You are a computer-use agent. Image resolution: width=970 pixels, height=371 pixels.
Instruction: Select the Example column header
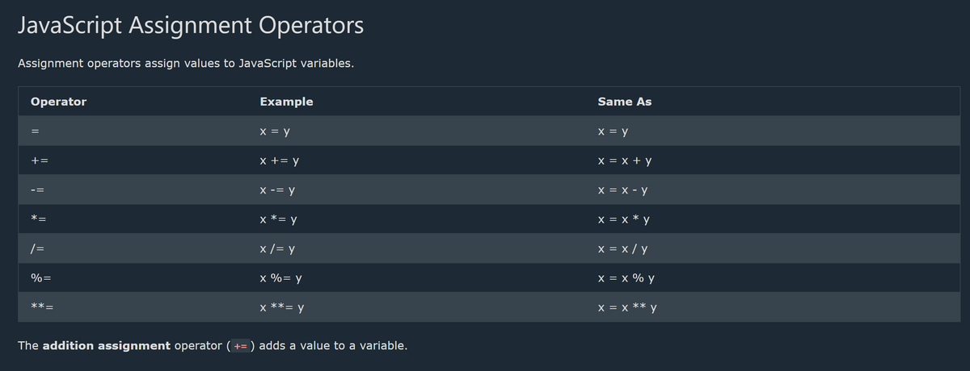pos(286,102)
